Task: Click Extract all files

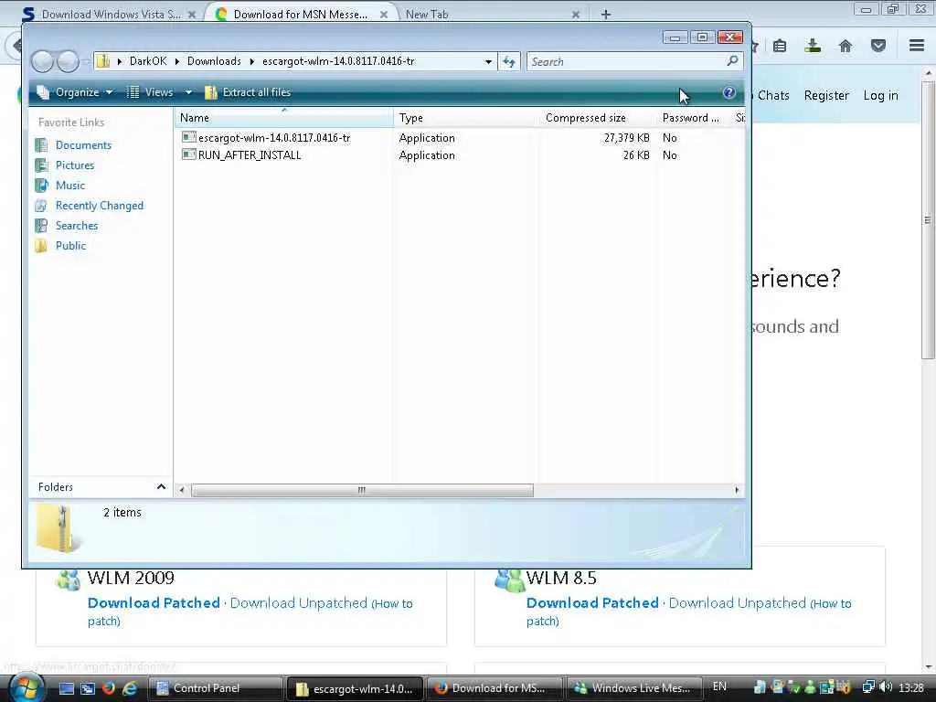Action: [x=249, y=92]
